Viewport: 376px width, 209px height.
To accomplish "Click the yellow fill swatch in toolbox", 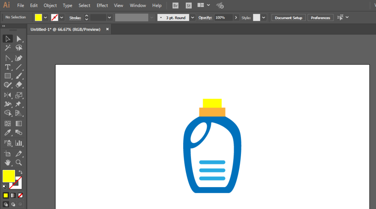I will pyautogui.click(x=9, y=176).
